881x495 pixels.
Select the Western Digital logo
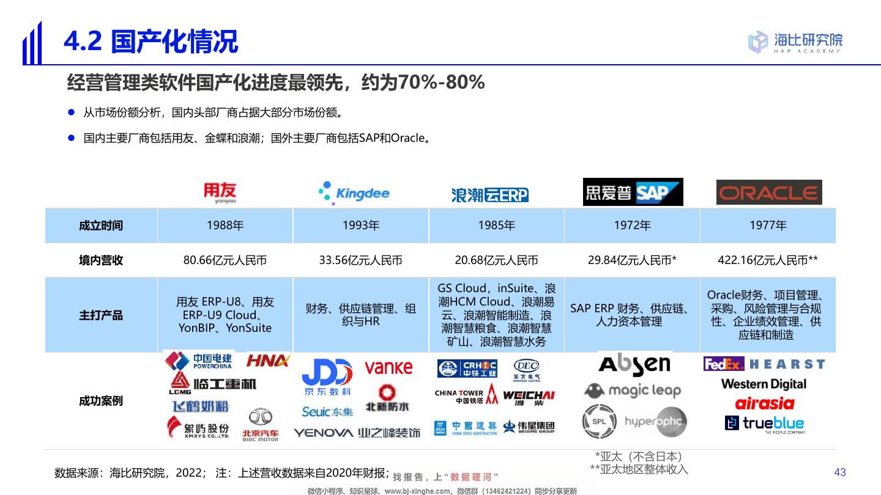tap(764, 384)
